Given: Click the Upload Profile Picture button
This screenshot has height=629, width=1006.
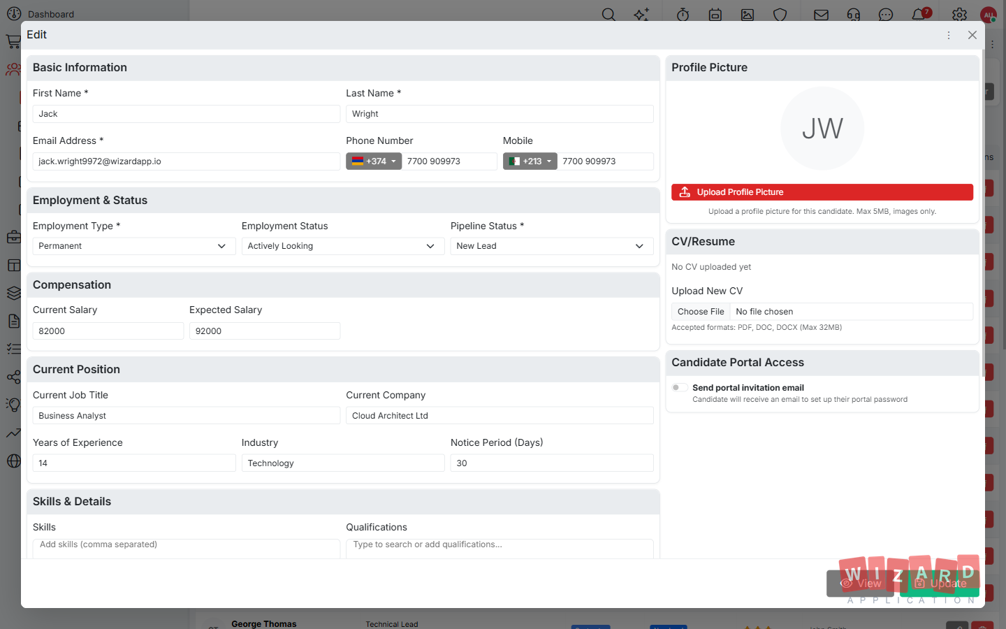Looking at the screenshot, I should pos(822,192).
